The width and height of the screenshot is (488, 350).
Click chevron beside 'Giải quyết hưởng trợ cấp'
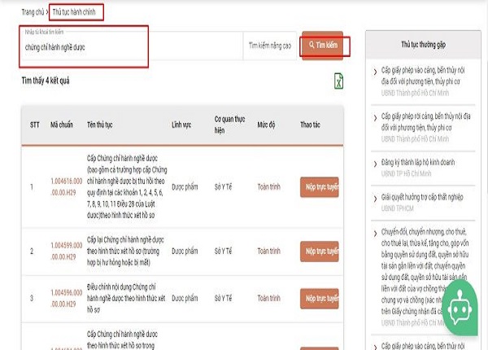(x=375, y=199)
